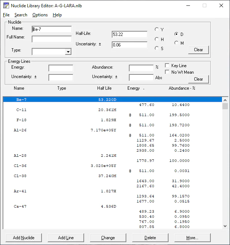Select the Cl-36 nuclide row
230x245 pixels.
click(112, 166)
